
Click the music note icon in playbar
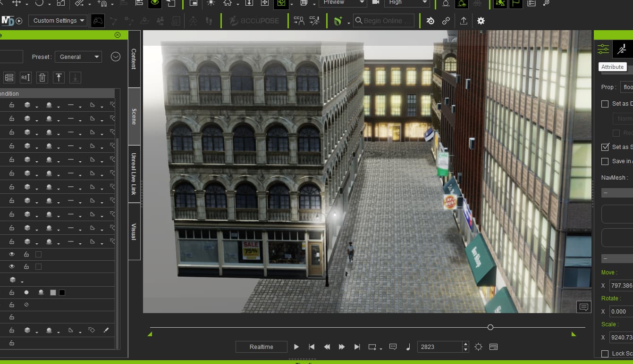[408, 347]
